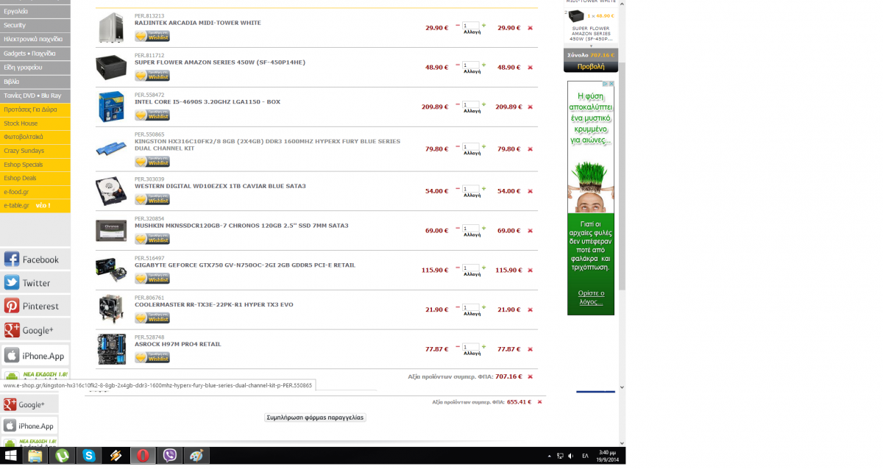Screen dimensions: 883x469
Task: Remove RAIJINTEK ARCADIA case with its red X
Action: [x=530, y=28]
